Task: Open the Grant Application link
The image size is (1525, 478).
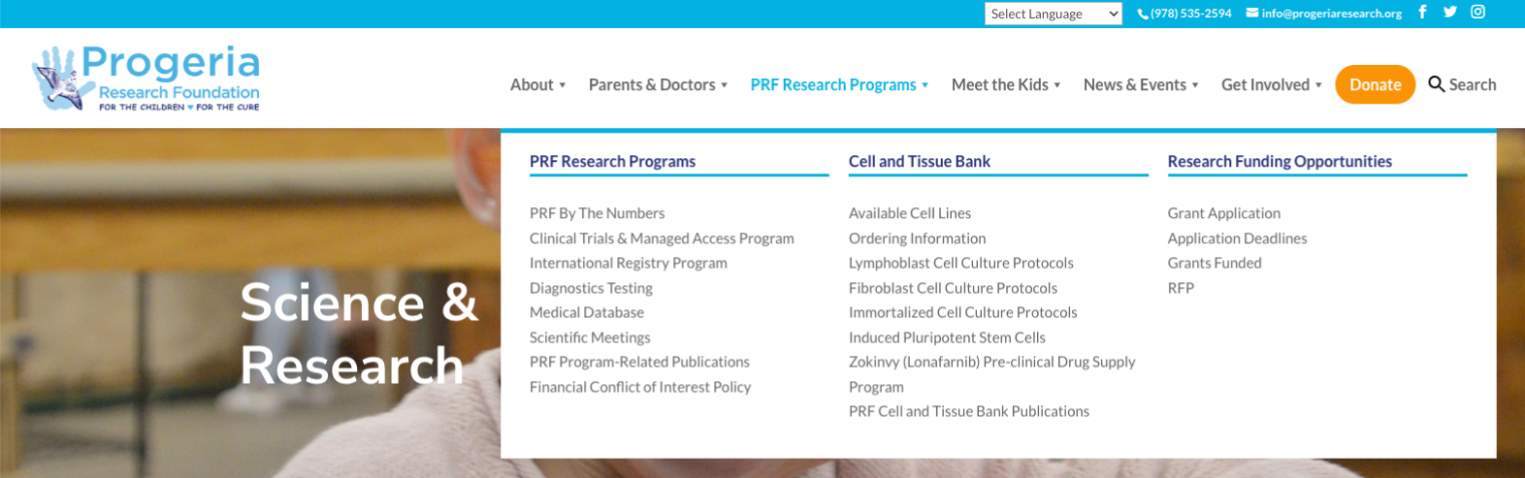Action: coord(1223,213)
